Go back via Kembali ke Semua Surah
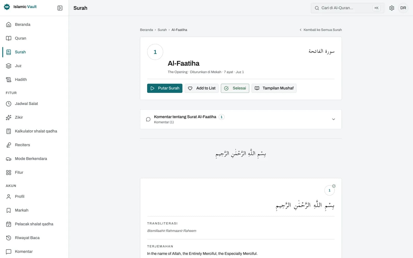The width and height of the screenshot is (413, 258). pos(321,30)
